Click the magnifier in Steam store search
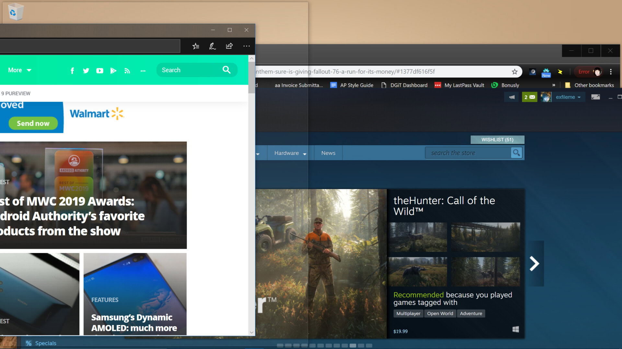The height and width of the screenshot is (349, 622). coord(516,153)
